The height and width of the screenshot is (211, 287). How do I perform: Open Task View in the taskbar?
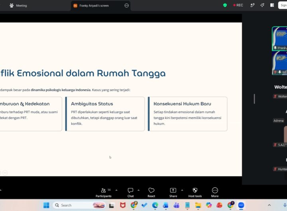click(112, 205)
